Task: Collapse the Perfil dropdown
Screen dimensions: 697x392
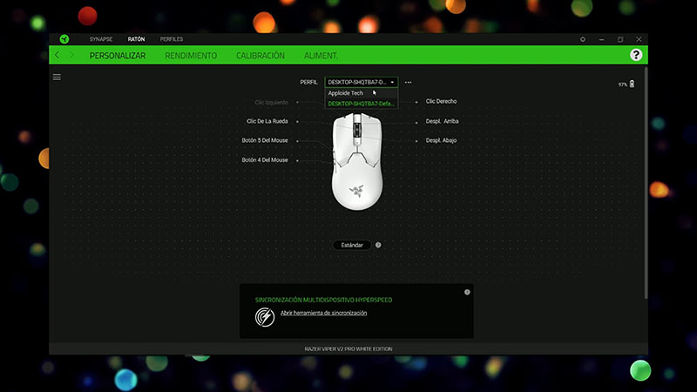Action: [361, 82]
